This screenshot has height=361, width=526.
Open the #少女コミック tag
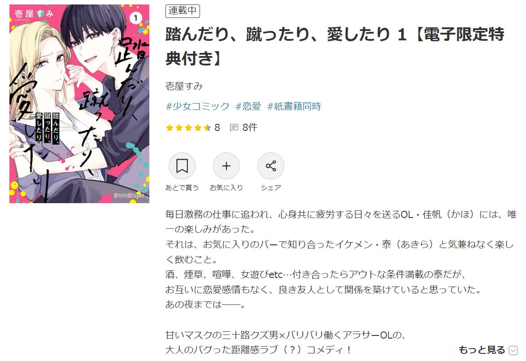(x=198, y=106)
